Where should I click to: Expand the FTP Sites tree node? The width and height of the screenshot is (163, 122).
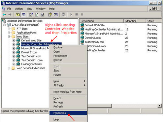(9, 29)
